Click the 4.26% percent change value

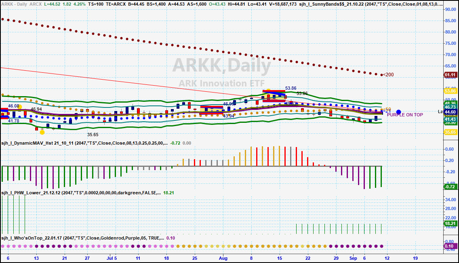(80, 4)
